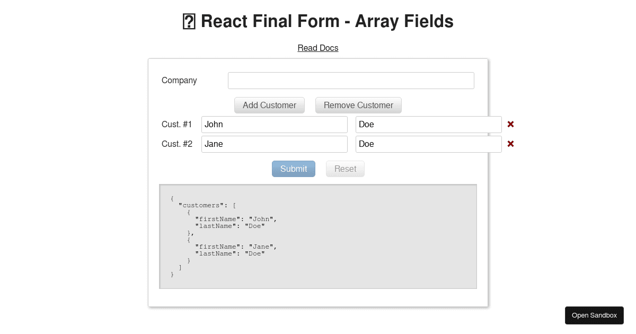Open the sandbox via Open Sandbox button
636x334 pixels.
pyautogui.click(x=594, y=315)
